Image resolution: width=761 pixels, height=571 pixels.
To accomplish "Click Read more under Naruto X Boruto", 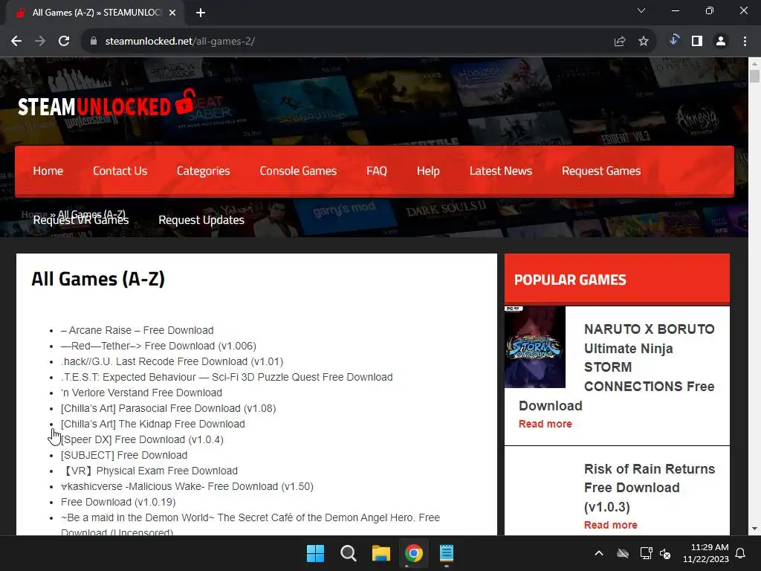I will pyautogui.click(x=545, y=424).
